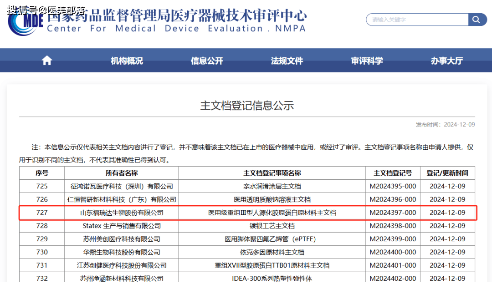This screenshot has height=284, width=492.
Task: Open the 办事大厅 menu
Action: 446,61
